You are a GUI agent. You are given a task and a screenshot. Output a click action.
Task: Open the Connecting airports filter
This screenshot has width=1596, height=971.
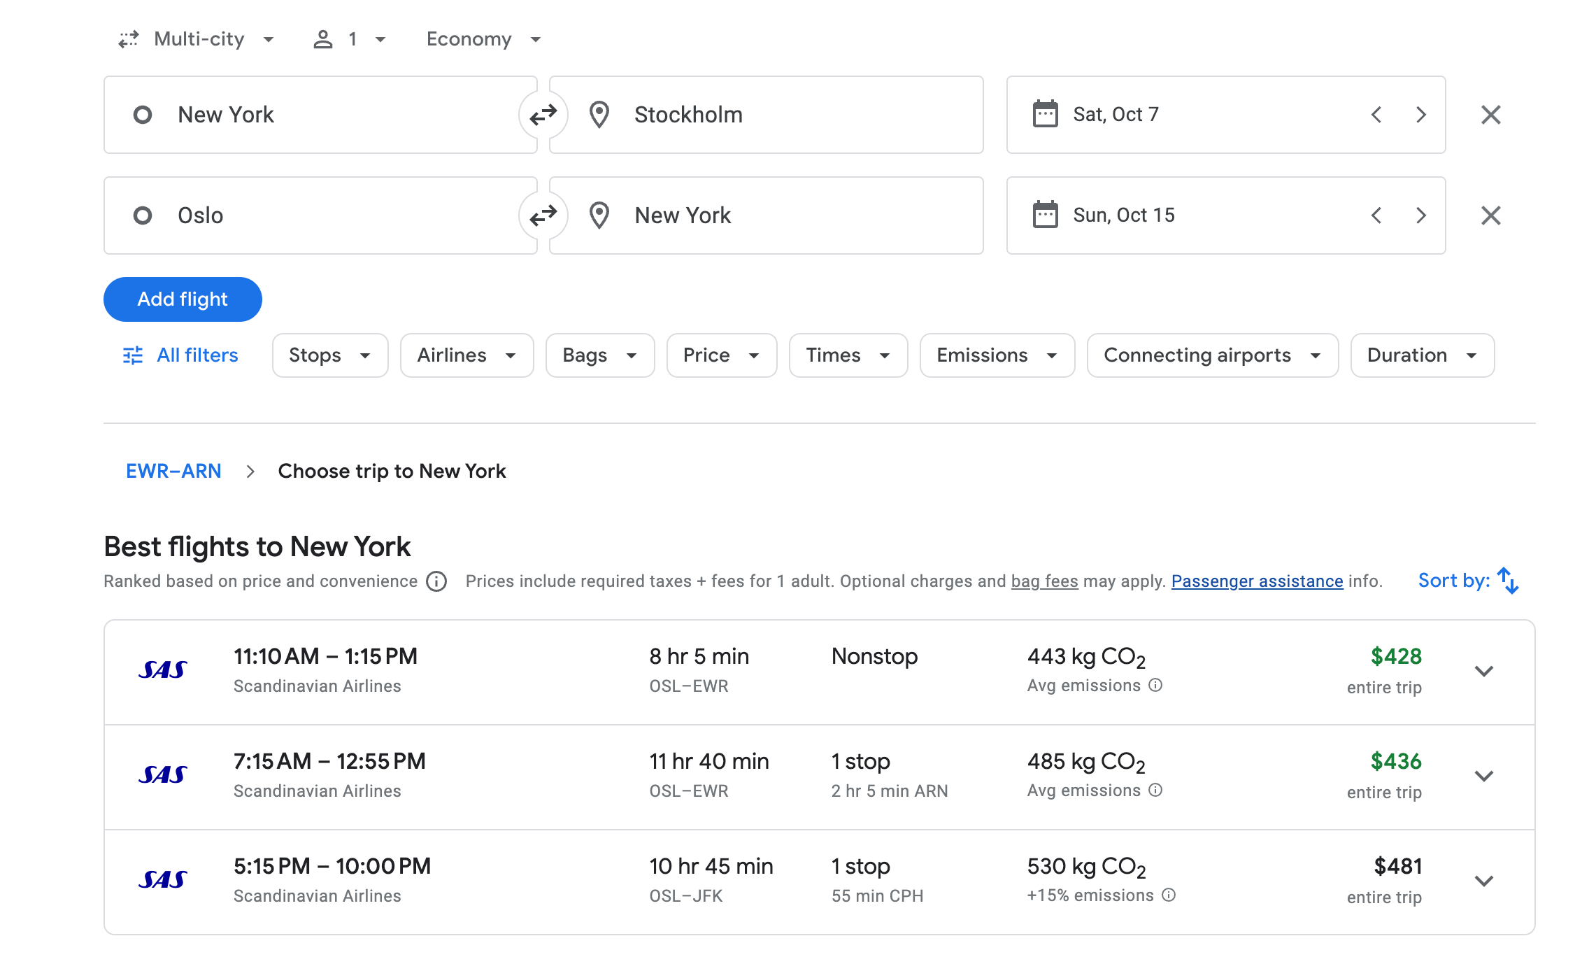tap(1211, 355)
